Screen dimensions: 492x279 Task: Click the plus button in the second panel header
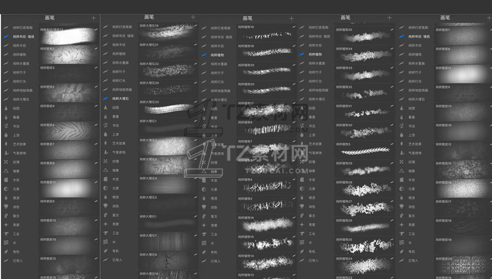193,17
